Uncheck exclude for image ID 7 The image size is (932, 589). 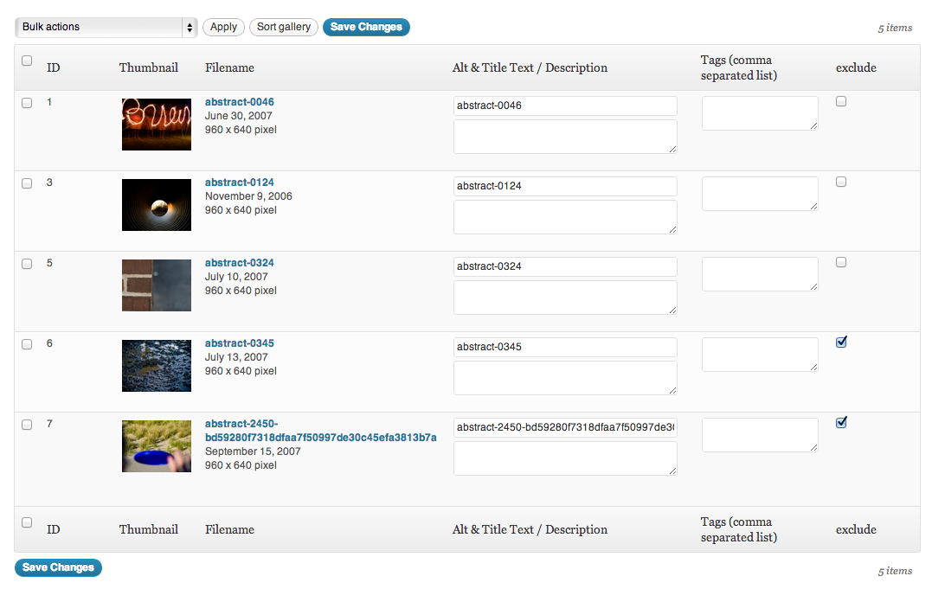[x=841, y=423]
